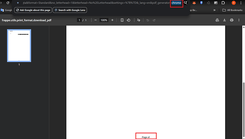Click the Google Lens search icon in address bar
The height and width of the screenshot is (139, 245).
(185, 3)
